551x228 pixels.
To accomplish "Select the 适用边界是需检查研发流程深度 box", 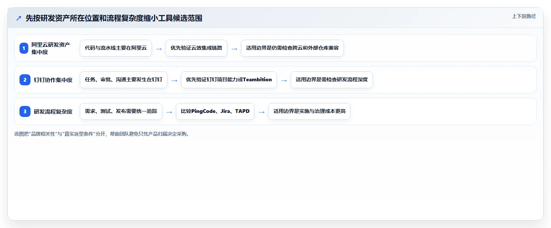I will (332, 80).
